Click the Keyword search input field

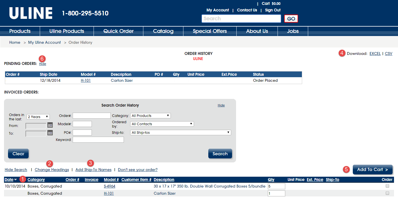coord(98,140)
